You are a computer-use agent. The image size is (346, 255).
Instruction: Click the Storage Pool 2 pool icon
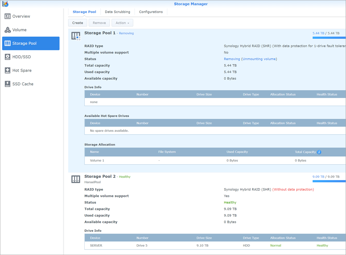coord(76,179)
